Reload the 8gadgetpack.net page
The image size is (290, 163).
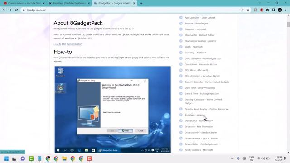pos(16,10)
